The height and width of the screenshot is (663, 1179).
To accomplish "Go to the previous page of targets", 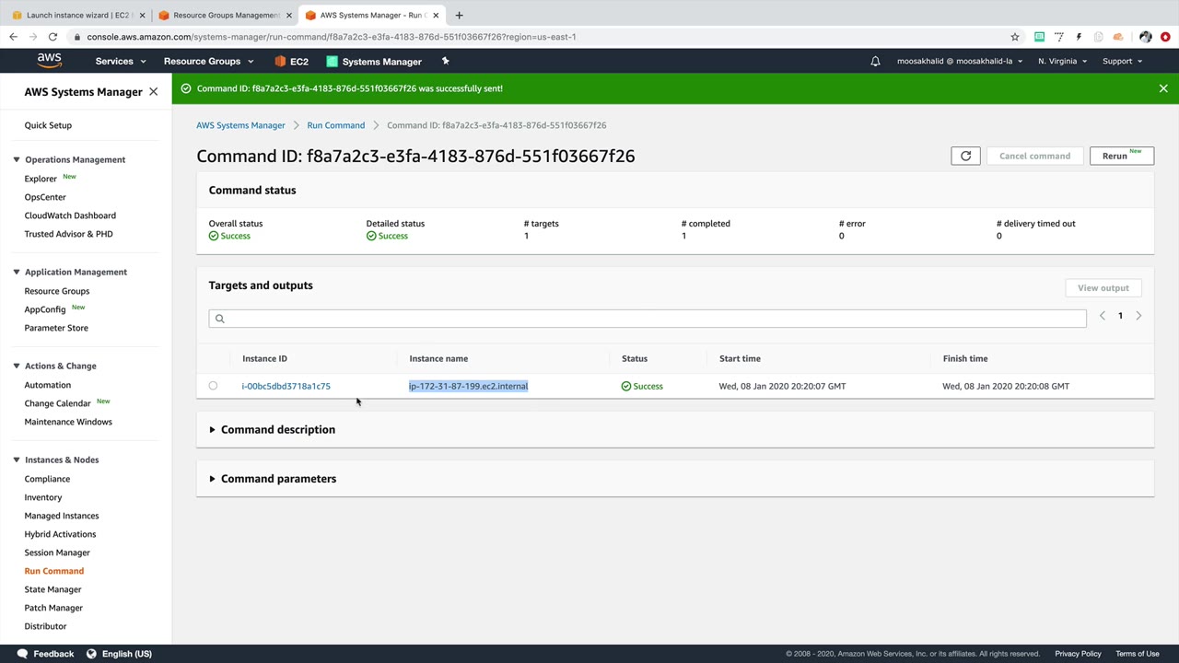I will [1102, 316].
